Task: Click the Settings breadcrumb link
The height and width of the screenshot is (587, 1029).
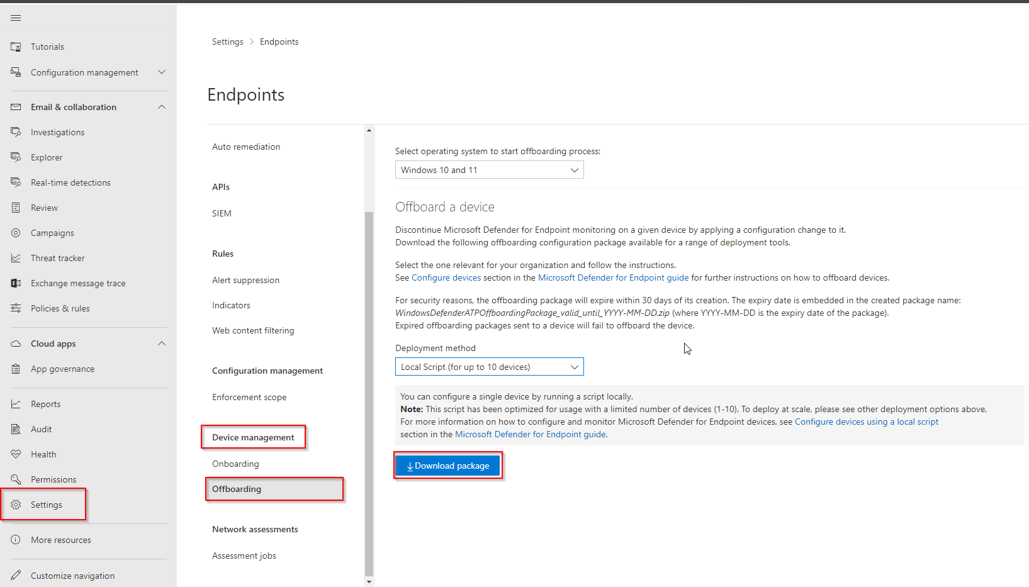Action: [227, 42]
